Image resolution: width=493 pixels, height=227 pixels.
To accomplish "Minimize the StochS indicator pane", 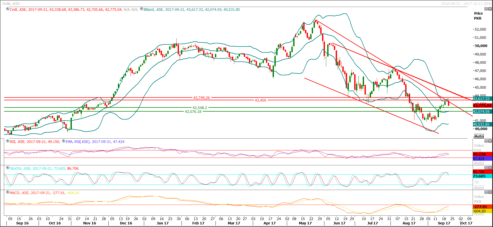I will pyautogui.click(x=486, y=168).
